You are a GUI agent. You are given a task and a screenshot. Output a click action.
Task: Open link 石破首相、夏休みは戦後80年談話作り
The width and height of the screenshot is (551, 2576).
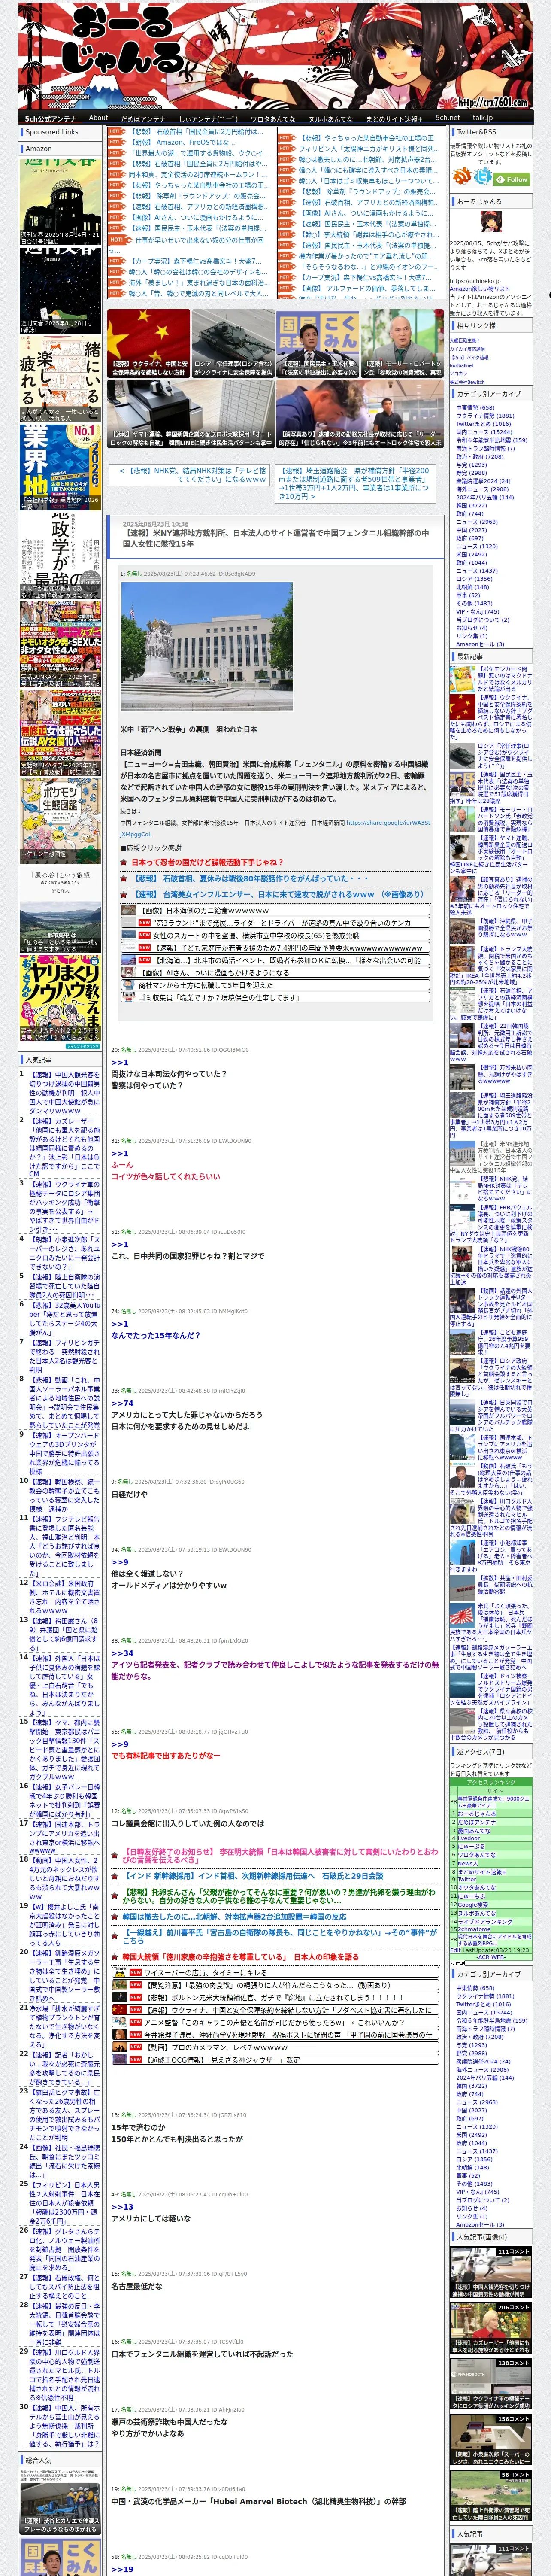(251, 878)
